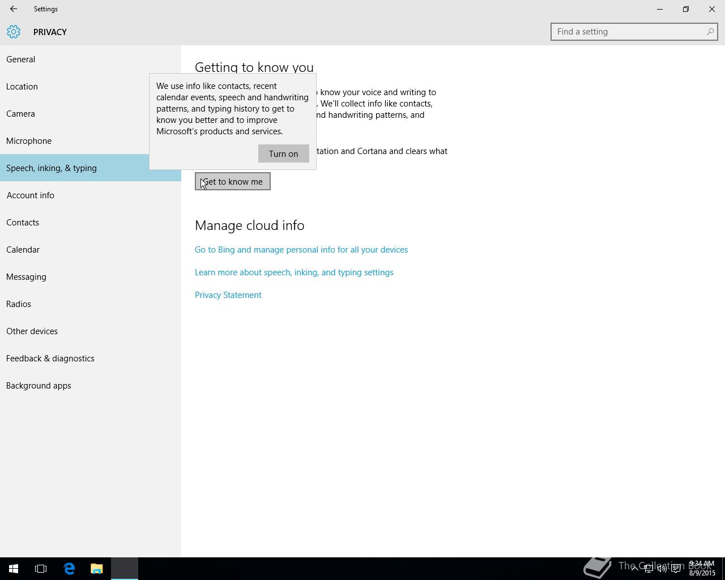Open Background apps settings
The image size is (725, 580).
point(91,385)
